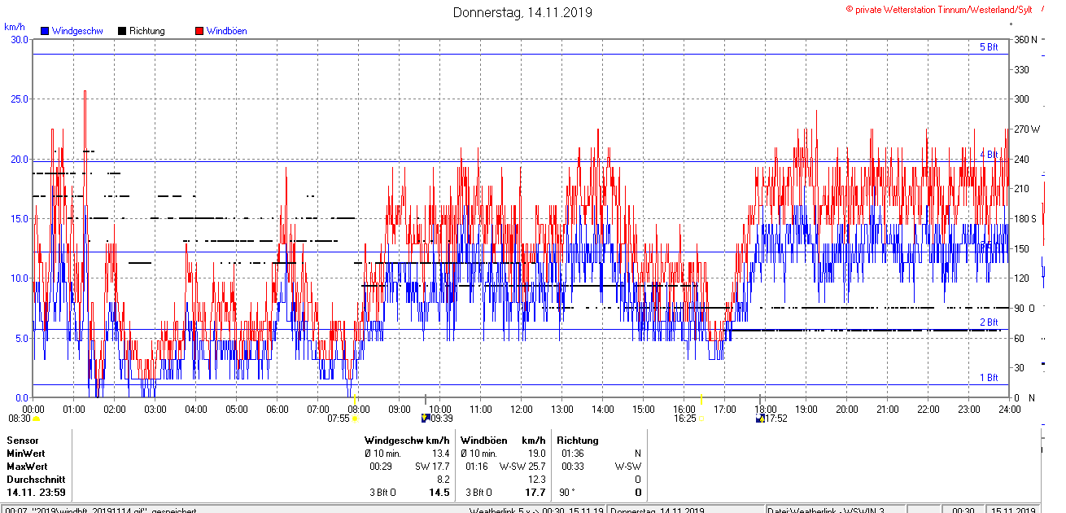The height and width of the screenshot is (513, 1066).
Task: Click the 4 Bft line label
Action: coord(989,155)
